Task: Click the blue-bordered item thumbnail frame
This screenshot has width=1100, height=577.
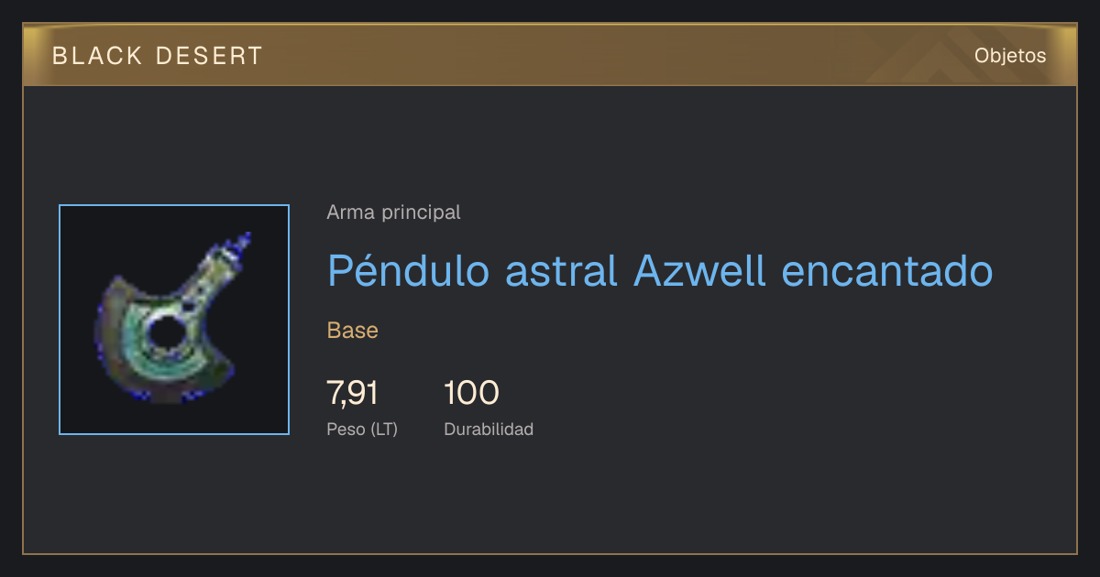Action: 174,320
